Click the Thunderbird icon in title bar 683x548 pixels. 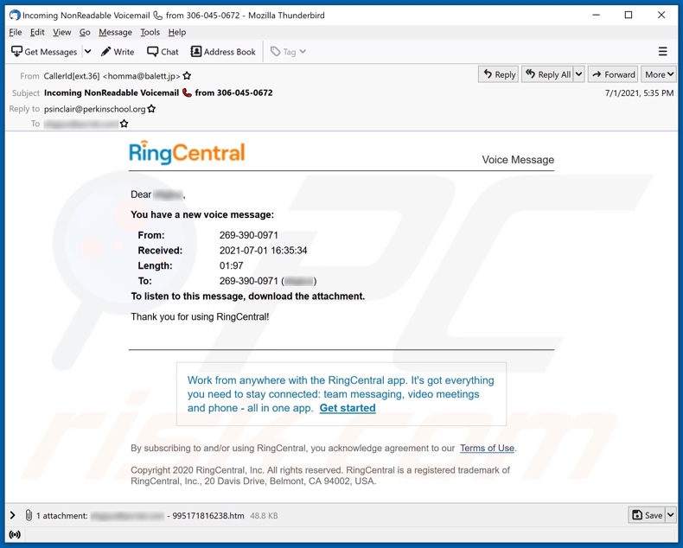pos(15,16)
